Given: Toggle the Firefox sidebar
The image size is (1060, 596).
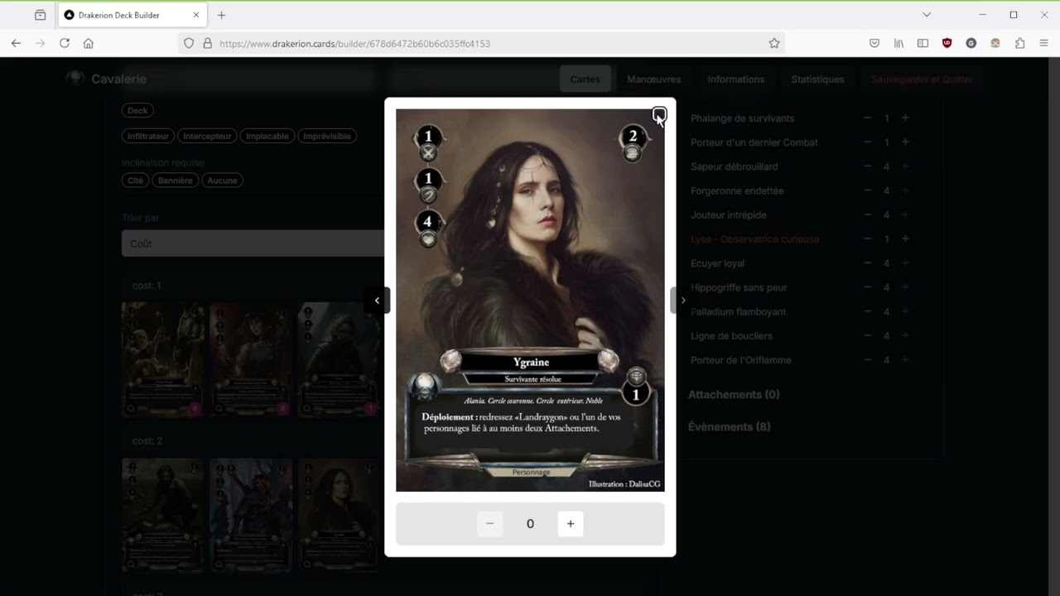Looking at the screenshot, I should 923,43.
